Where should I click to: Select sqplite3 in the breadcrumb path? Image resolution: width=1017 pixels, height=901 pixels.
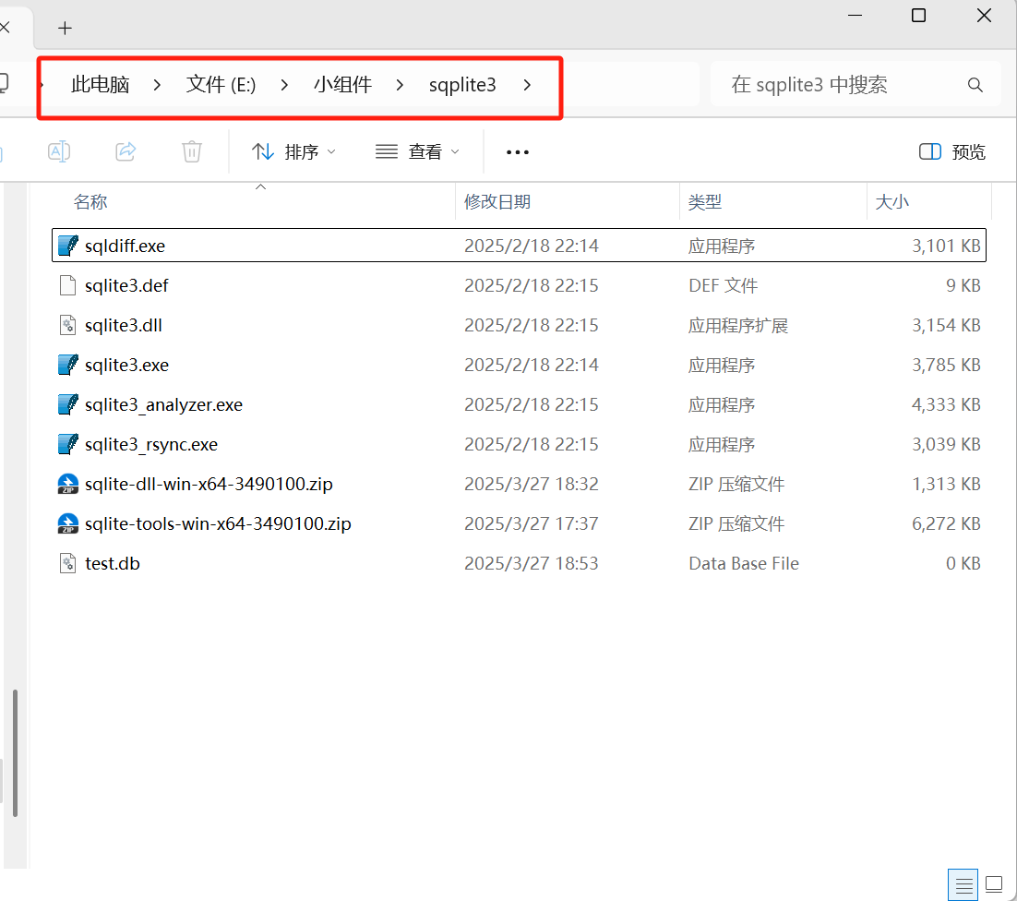462,85
